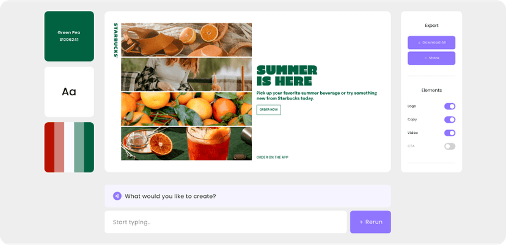Pick the dark red palette stripe
Image resolution: width=506 pixels, height=245 pixels.
coord(50,147)
